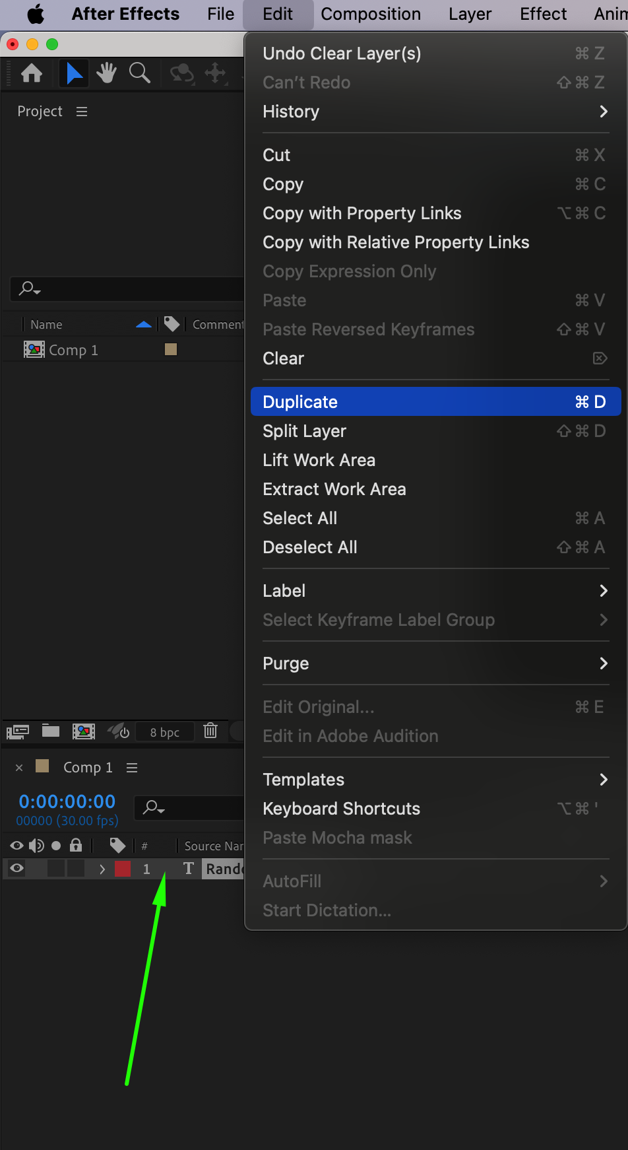Select the Home icon in the toolbar

(32, 73)
